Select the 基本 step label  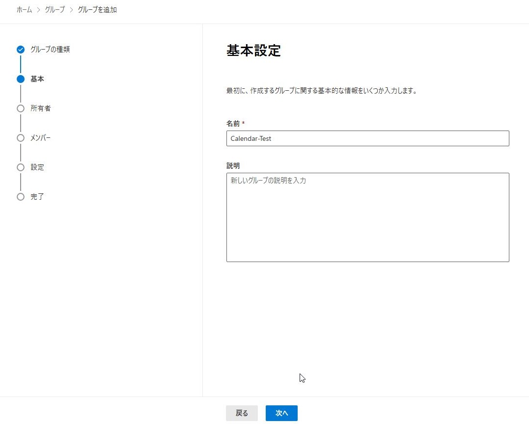[x=37, y=79]
